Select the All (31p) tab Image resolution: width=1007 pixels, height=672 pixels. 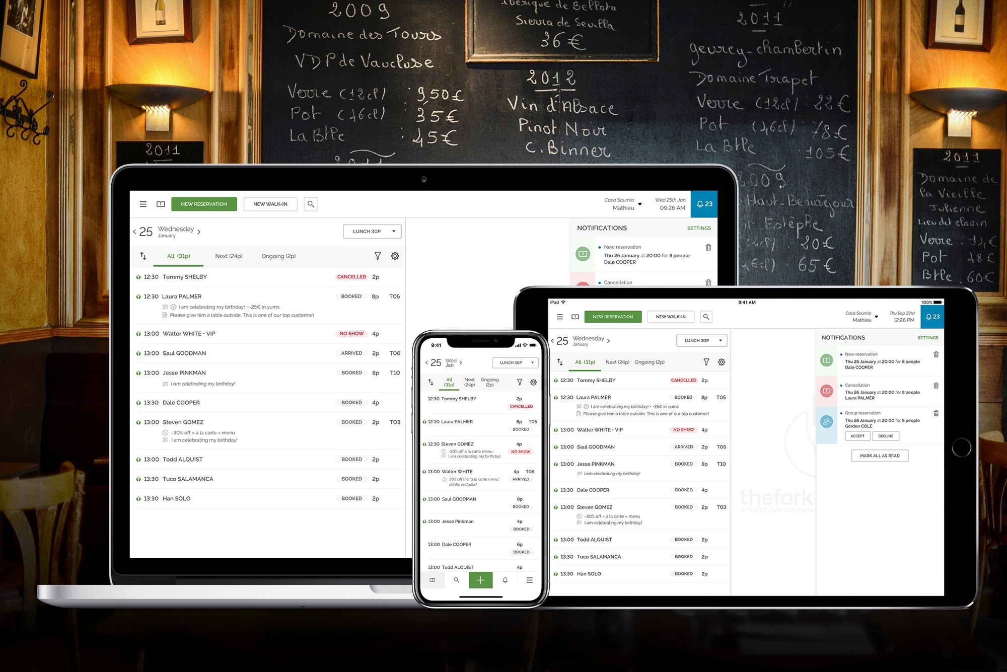178,256
